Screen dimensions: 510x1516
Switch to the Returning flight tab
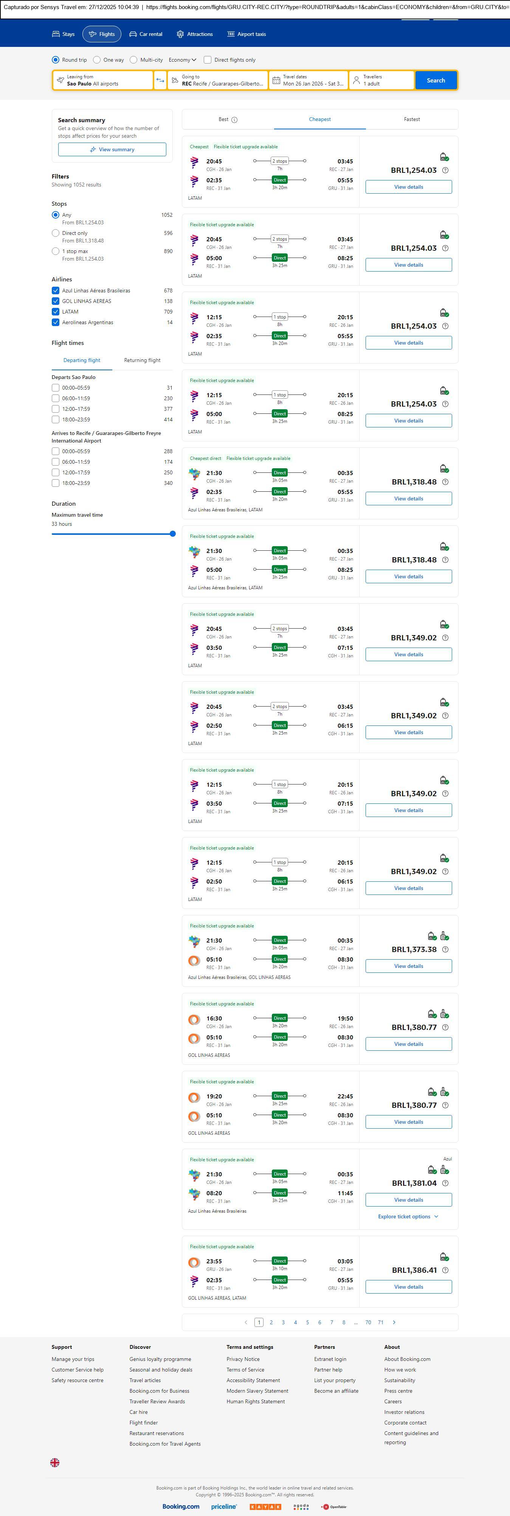click(142, 360)
